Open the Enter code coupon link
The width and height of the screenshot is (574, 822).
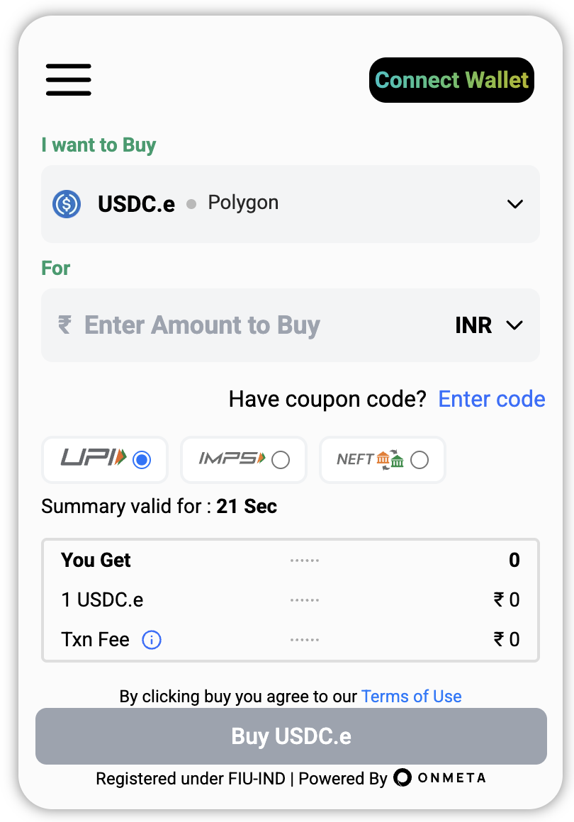pyautogui.click(x=492, y=399)
